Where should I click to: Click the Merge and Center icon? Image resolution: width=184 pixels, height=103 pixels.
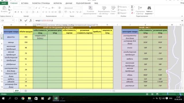point(60,12)
